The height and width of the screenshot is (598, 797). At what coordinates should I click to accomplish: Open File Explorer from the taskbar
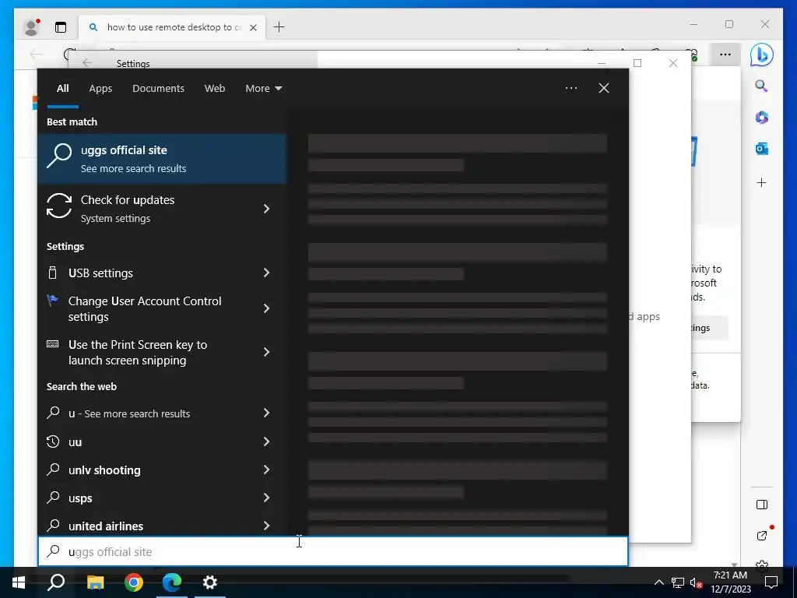pyautogui.click(x=95, y=582)
